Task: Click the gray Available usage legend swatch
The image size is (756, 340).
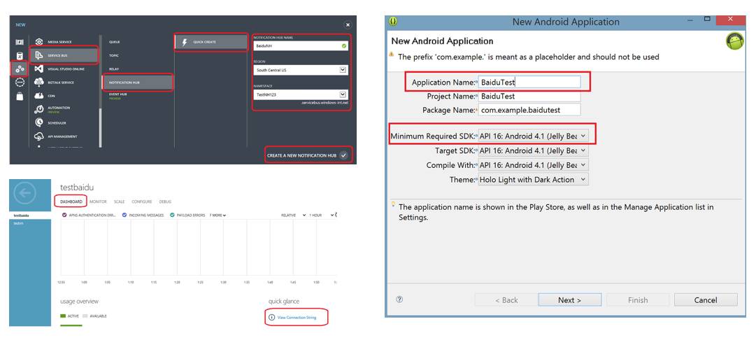Action: tap(85, 316)
